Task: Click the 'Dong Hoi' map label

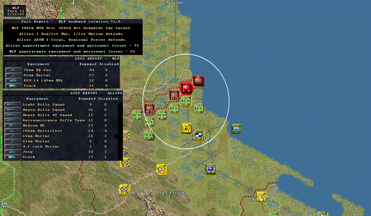Action: (175, 3)
